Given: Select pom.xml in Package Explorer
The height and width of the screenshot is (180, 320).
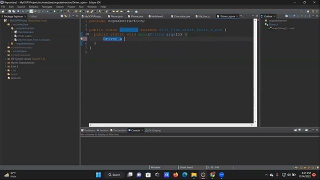Looking at the screenshot, I should click(15, 78).
